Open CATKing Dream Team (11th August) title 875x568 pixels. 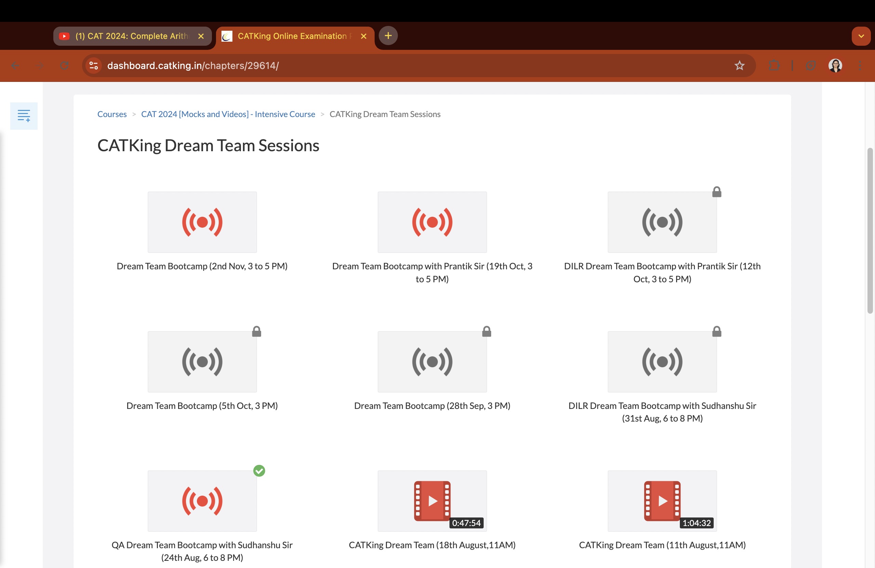[x=662, y=545]
